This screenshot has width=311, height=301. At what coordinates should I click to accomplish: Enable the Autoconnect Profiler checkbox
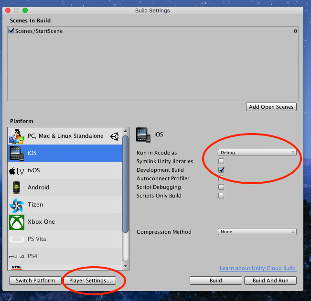coord(221,178)
